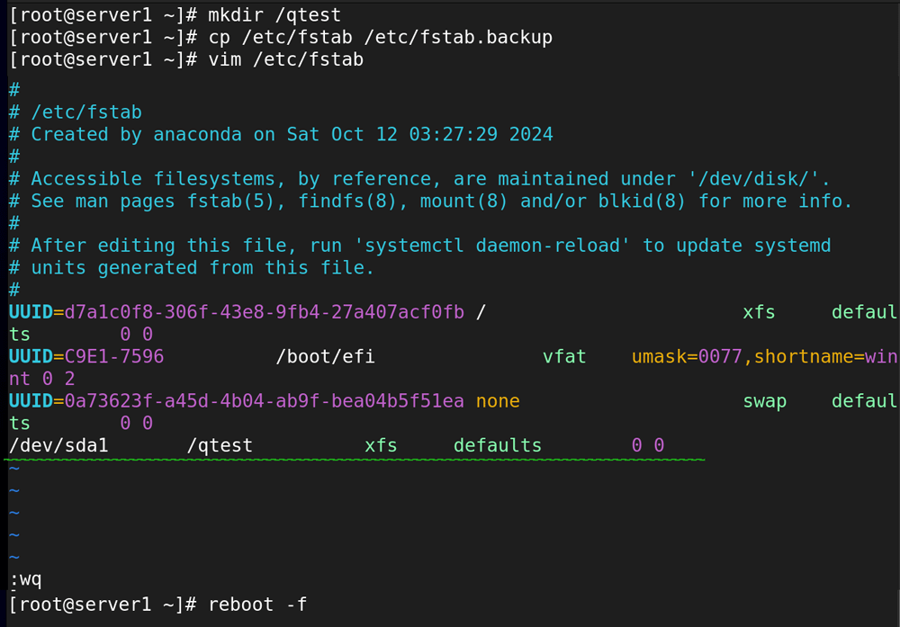
Task: Click the 'units generated from this file' line
Action: click(192, 268)
